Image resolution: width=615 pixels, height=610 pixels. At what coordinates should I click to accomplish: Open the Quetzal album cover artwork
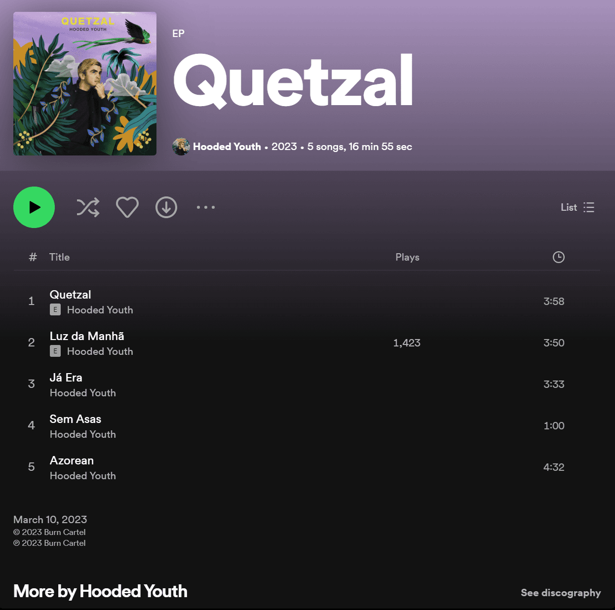point(85,84)
